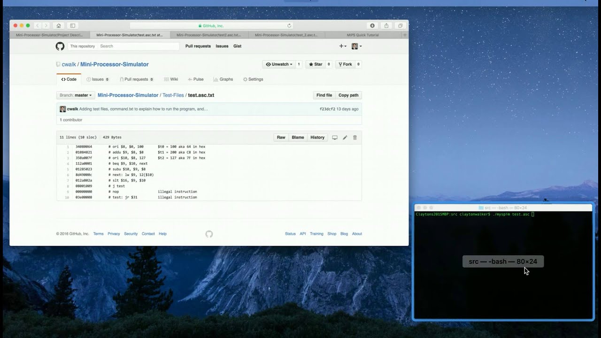601x338 pixels.
Task: Focus the GitHub search field
Action: (x=139, y=46)
